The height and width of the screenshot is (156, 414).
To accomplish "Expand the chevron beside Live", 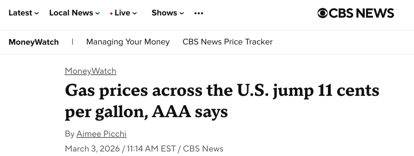I will 135,13.
